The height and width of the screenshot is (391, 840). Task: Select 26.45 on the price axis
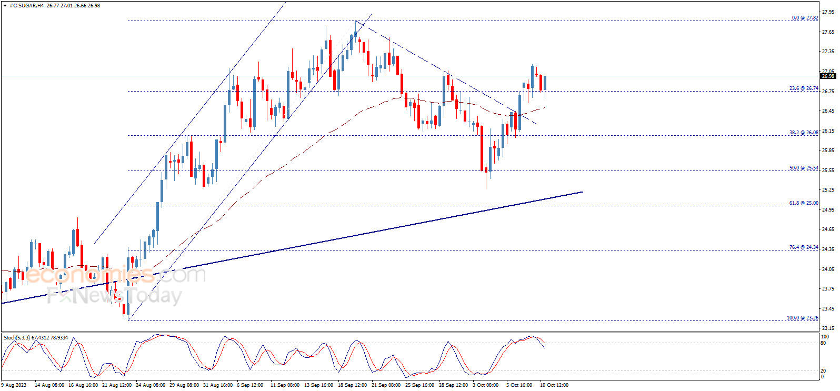(828, 111)
